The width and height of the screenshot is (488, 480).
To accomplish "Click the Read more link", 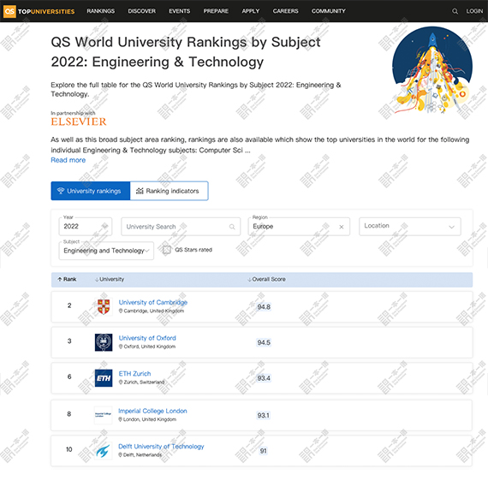I will pyautogui.click(x=68, y=160).
